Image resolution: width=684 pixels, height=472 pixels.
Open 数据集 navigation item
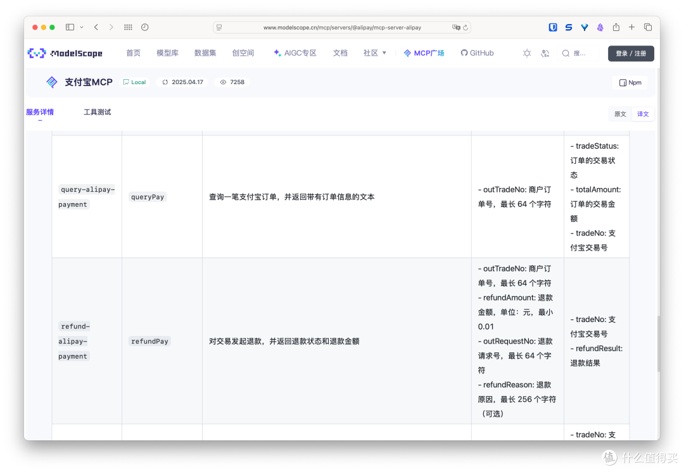(205, 53)
